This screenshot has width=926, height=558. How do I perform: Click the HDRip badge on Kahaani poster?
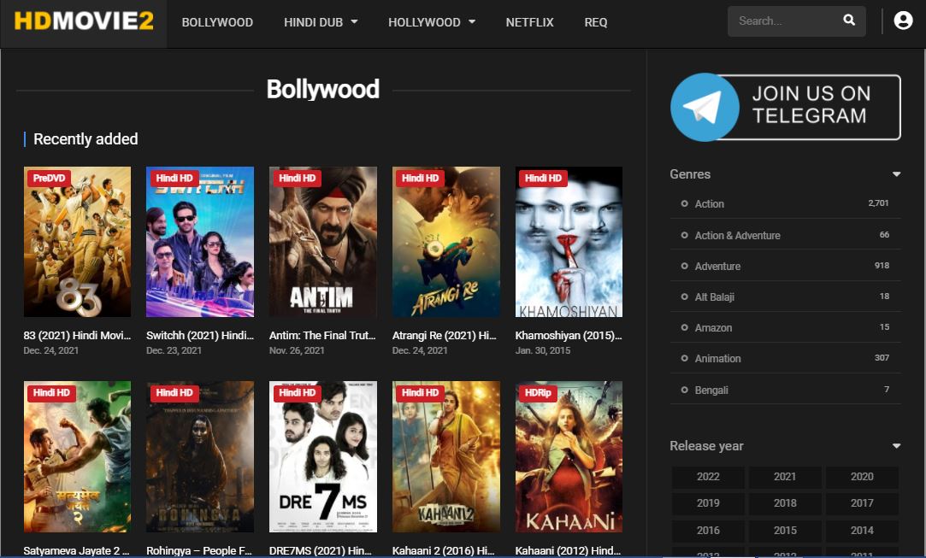pos(538,392)
